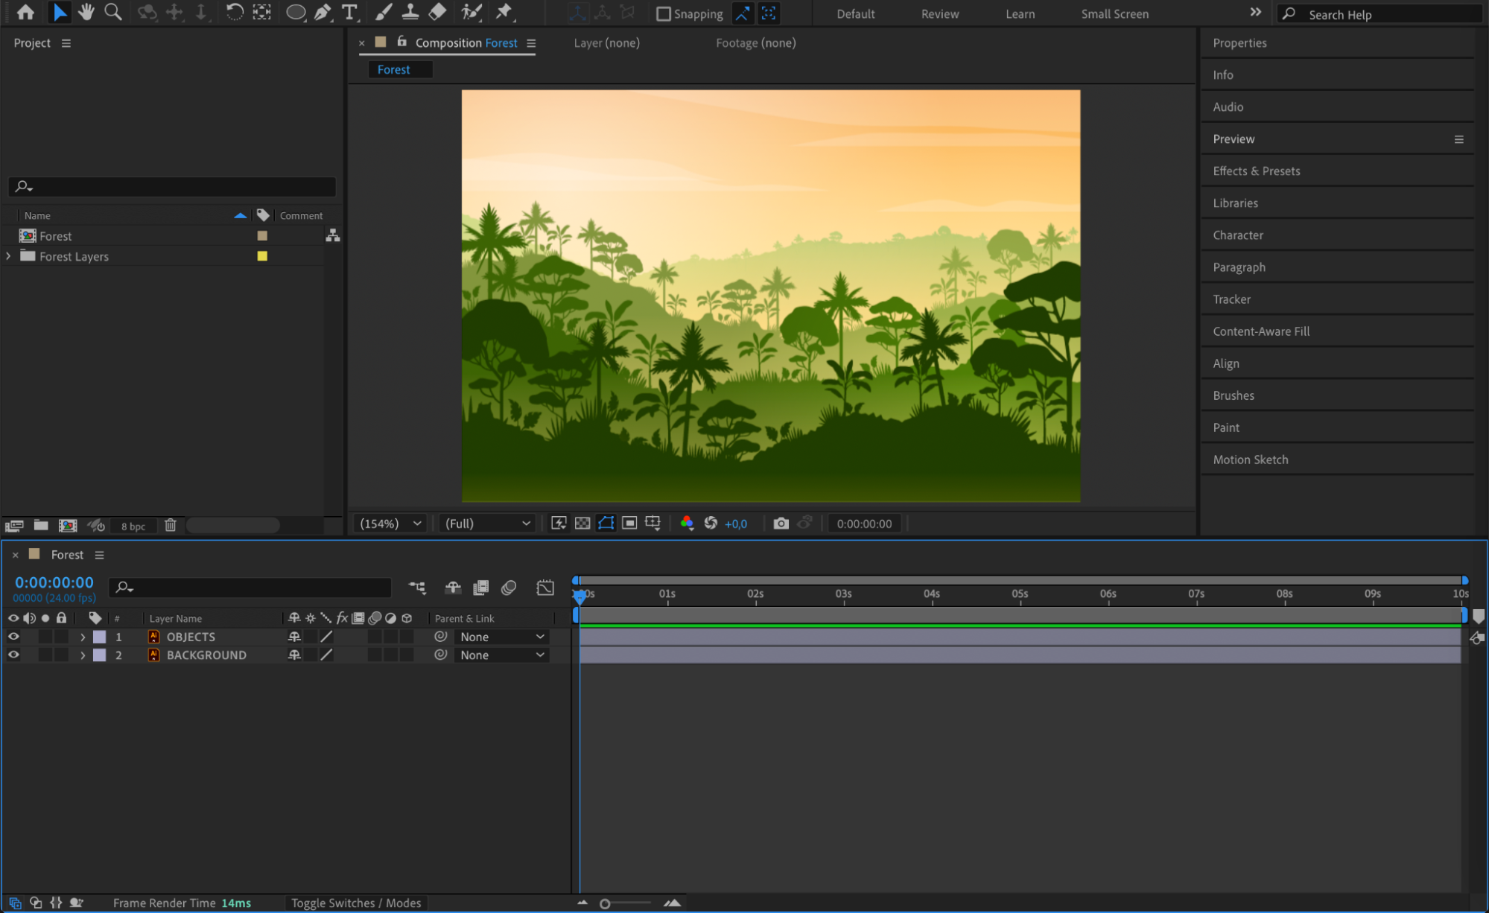This screenshot has height=913, width=1489.
Task: Open the Graph Editor icon in timeline
Action: 545,588
